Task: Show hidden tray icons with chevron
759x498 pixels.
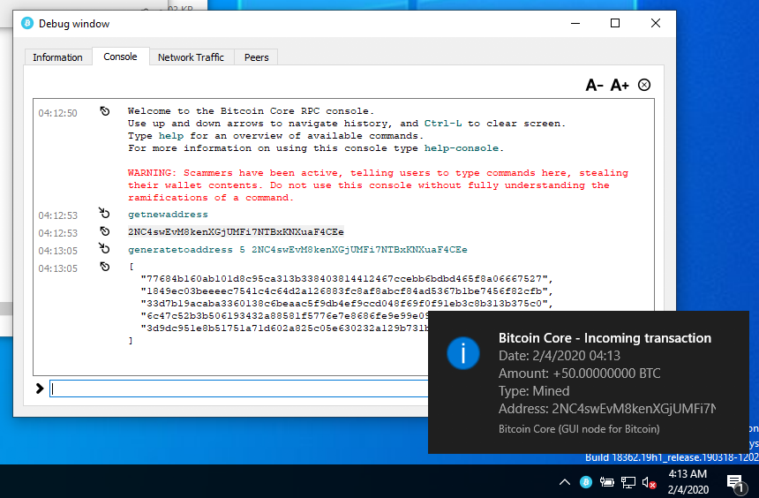Action: (565, 482)
